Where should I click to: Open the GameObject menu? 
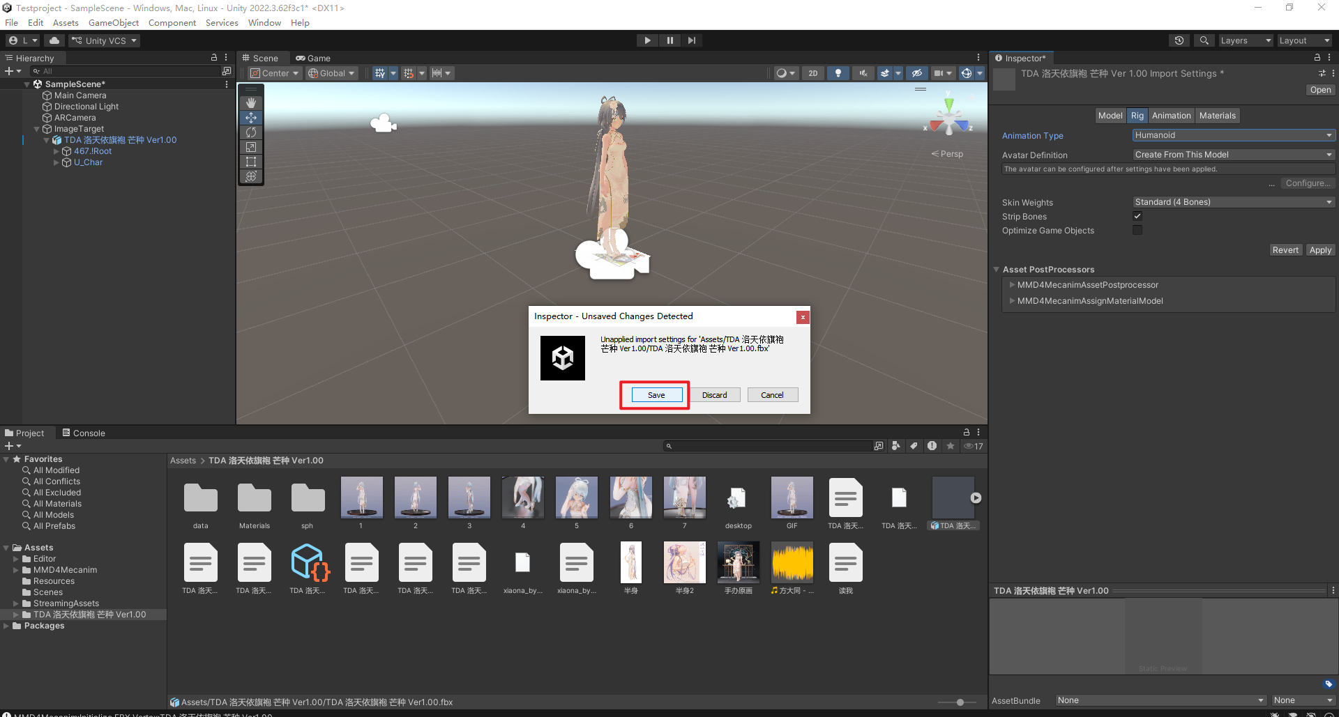click(x=114, y=22)
